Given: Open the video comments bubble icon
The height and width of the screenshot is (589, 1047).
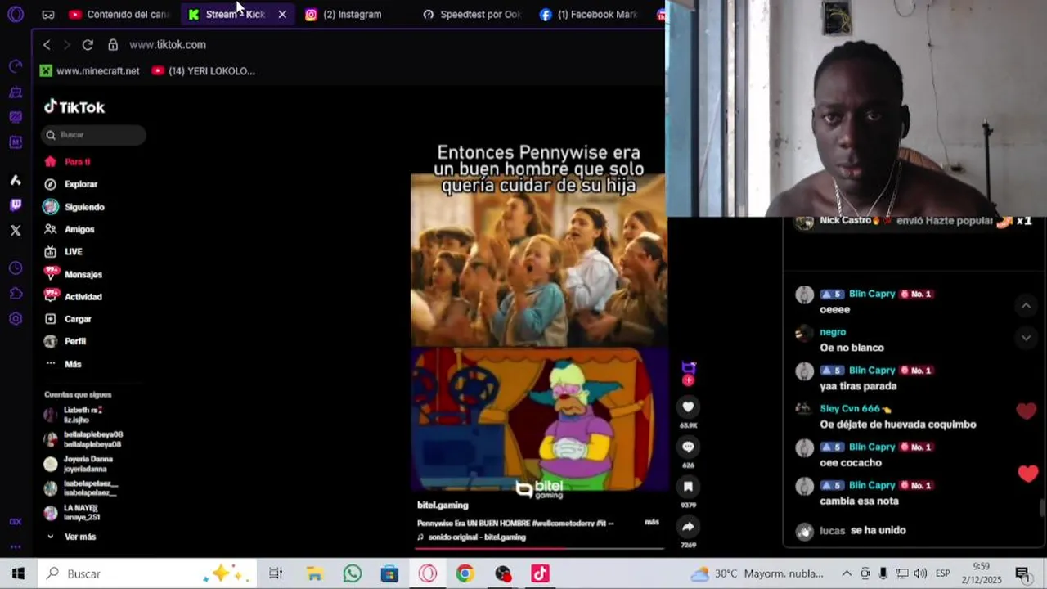Looking at the screenshot, I should [x=688, y=447].
